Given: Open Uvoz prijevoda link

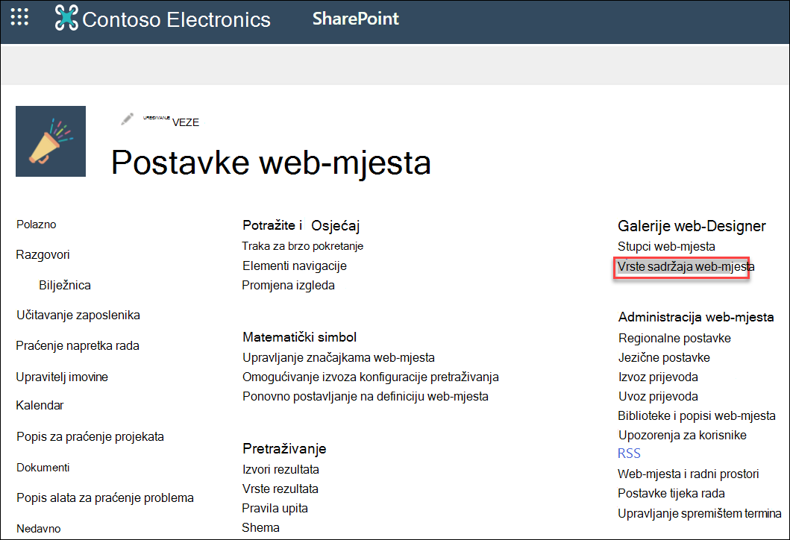Looking at the screenshot, I should click(658, 397).
